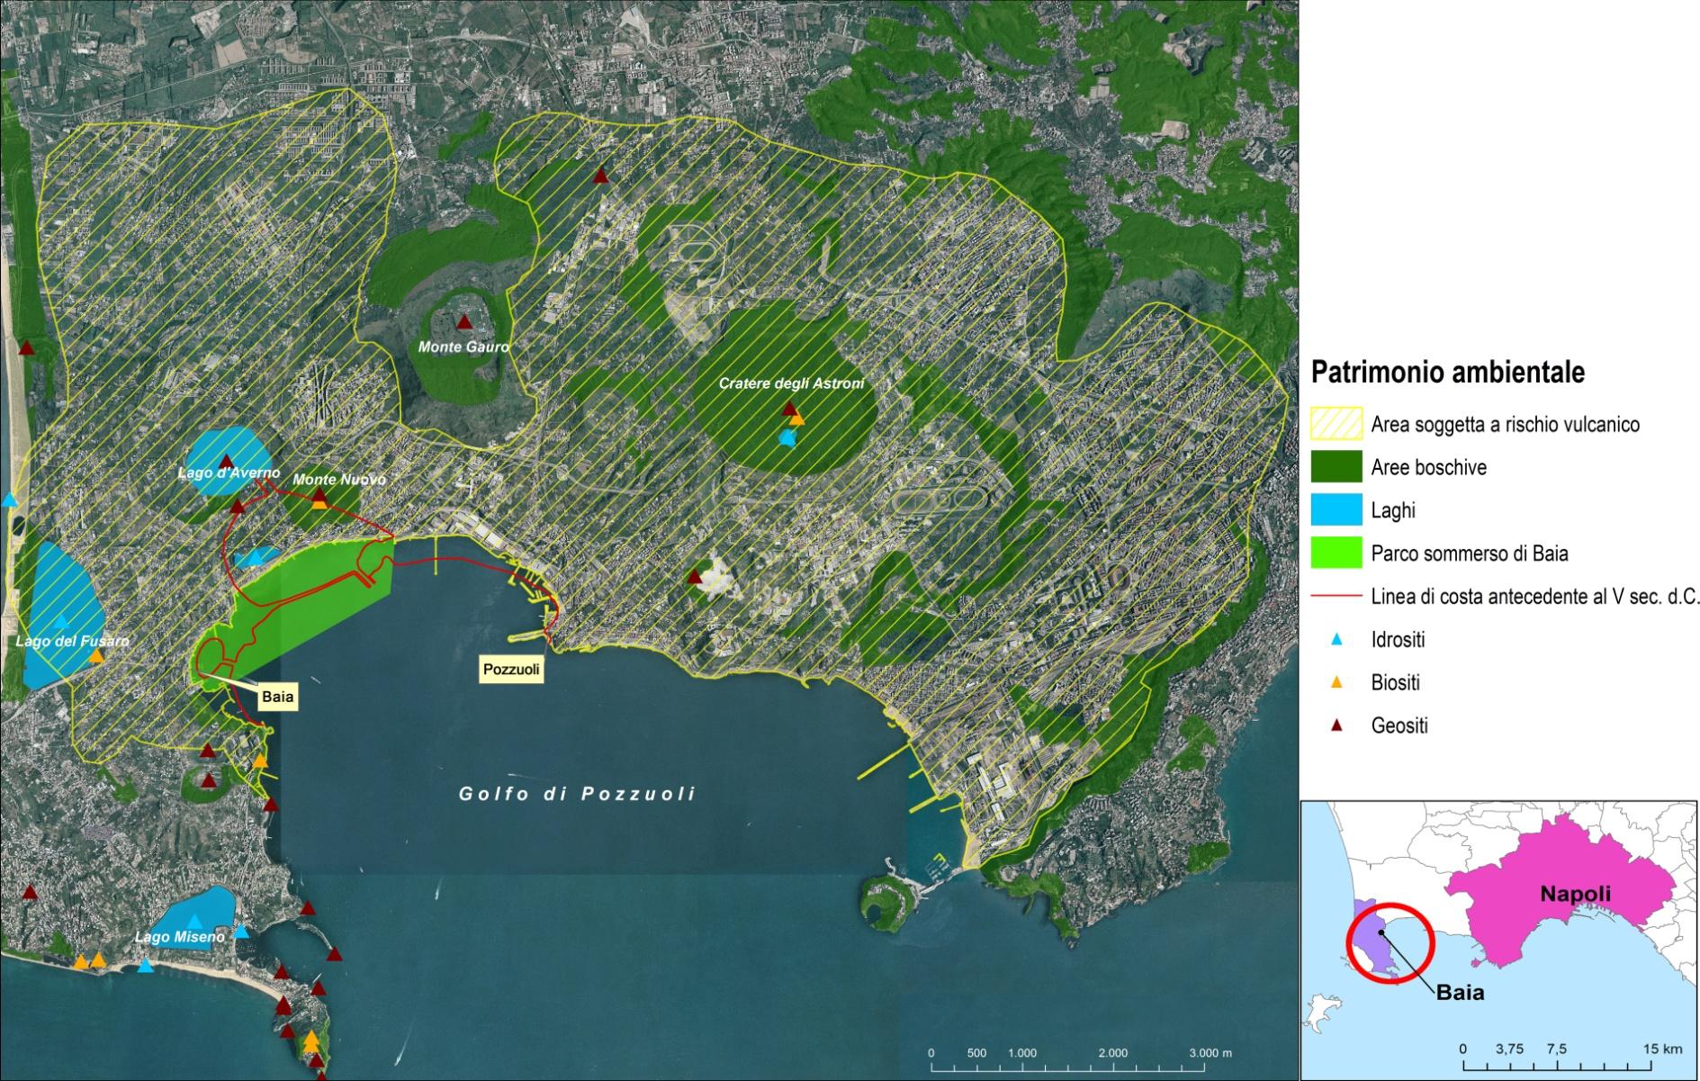The height and width of the screenshot is (1081, 1700).
Task: Click the Parco sommerso di Baia legend text
Action: point(1470,553)
